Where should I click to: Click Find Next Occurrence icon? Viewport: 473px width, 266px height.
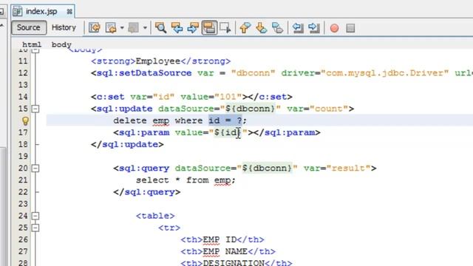pos(193,28)
